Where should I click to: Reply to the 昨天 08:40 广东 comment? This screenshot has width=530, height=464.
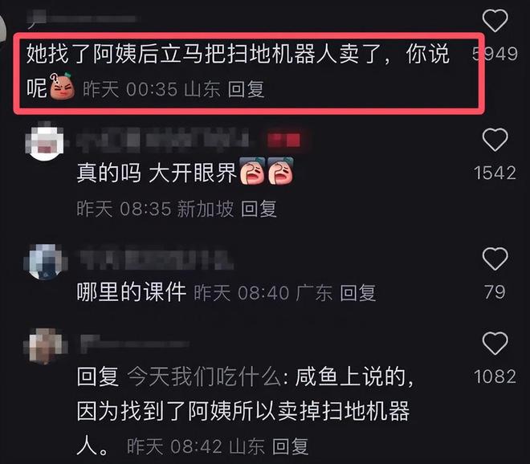tap(358, 293)
